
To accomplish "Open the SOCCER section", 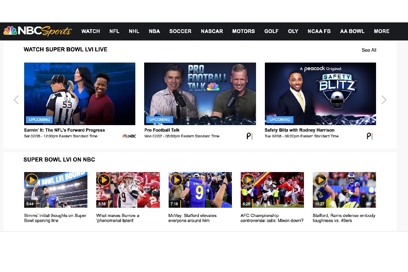I will click(x=181, y=31).
